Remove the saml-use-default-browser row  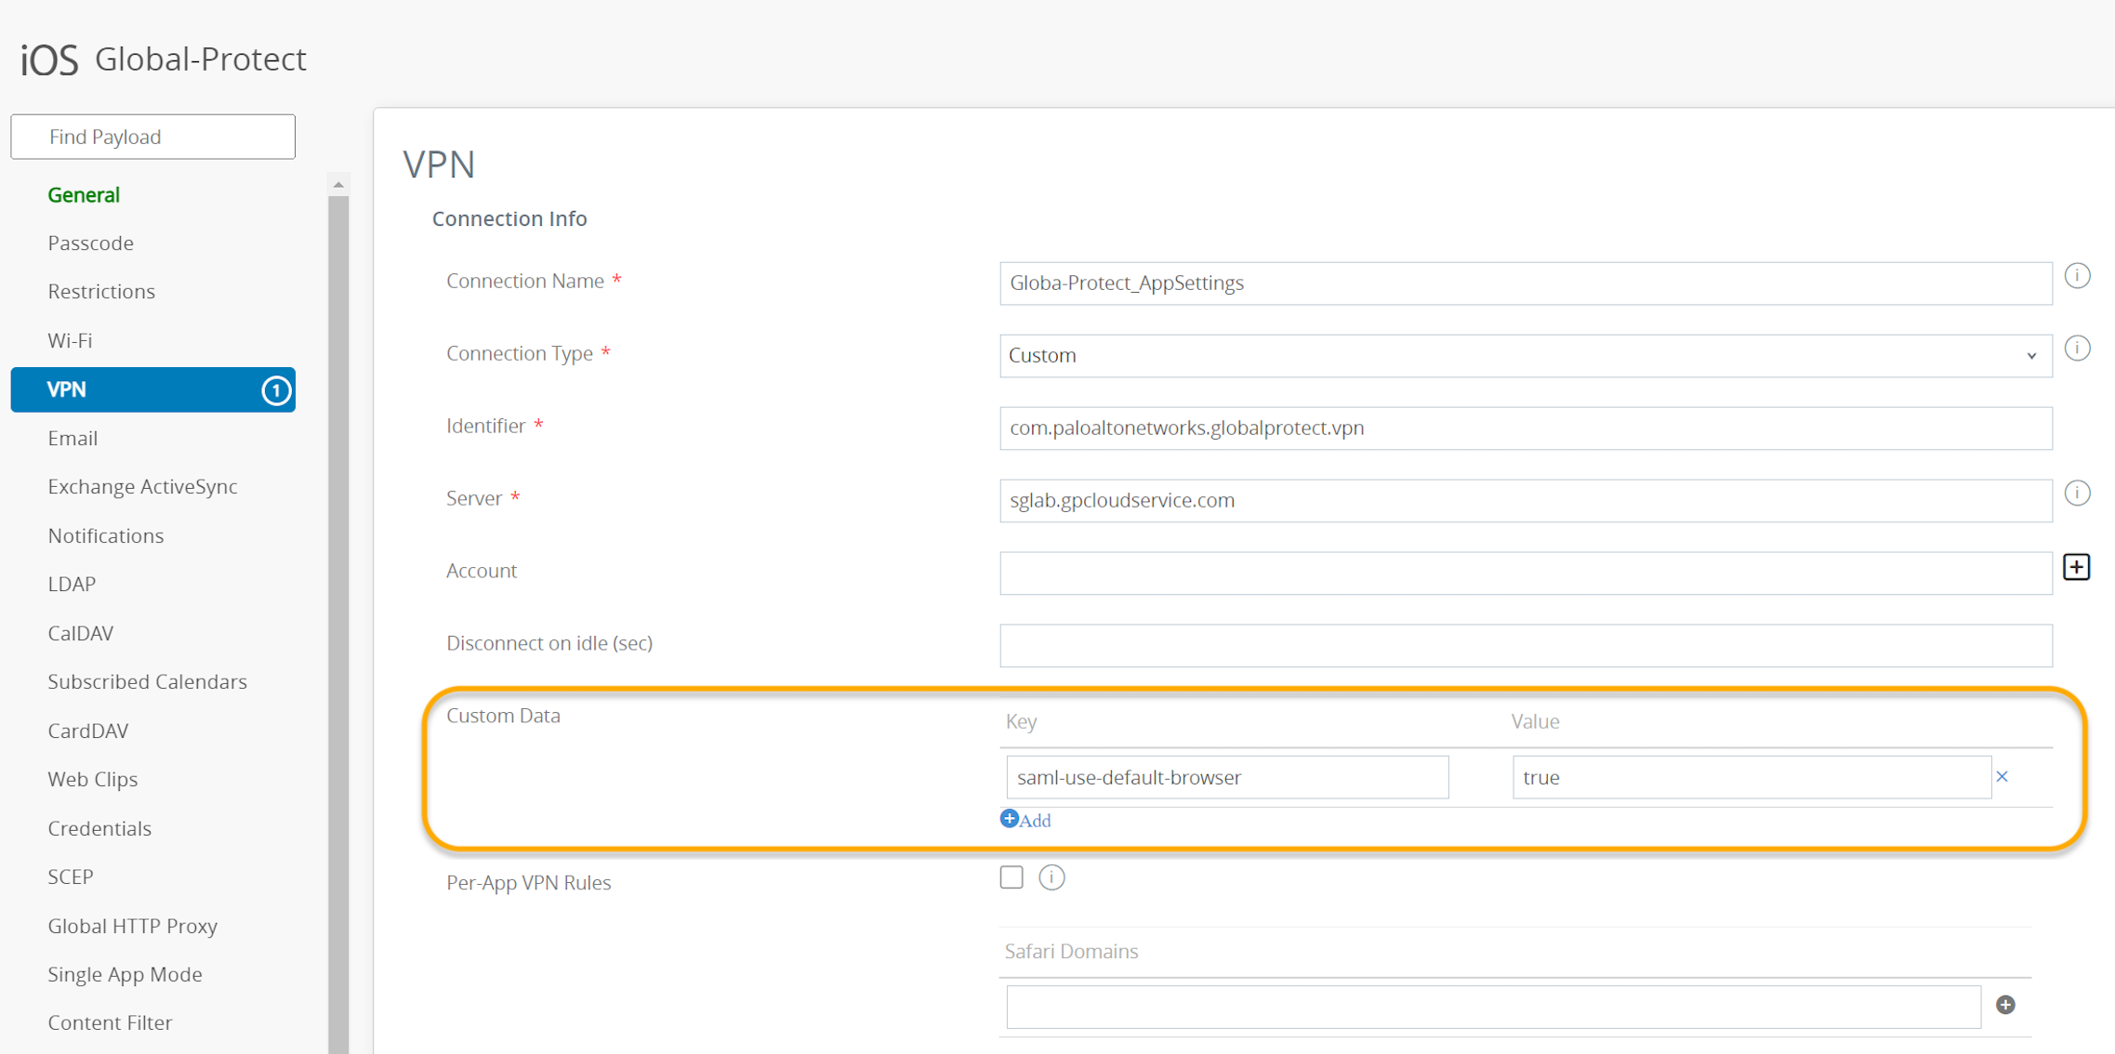[x=2002, y=777]
